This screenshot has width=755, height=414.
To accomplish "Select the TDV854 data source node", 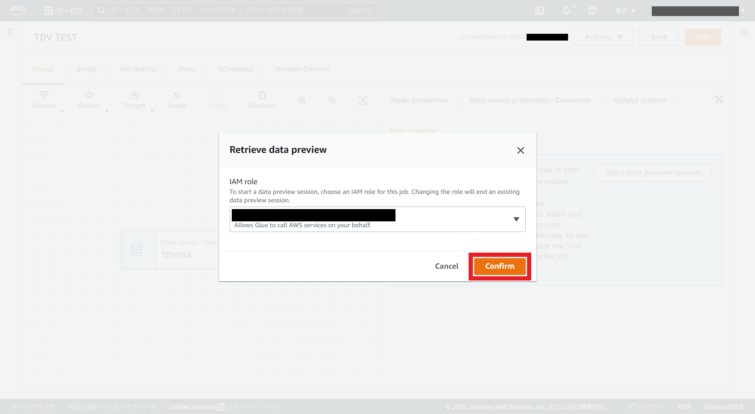I will (170, 249).
